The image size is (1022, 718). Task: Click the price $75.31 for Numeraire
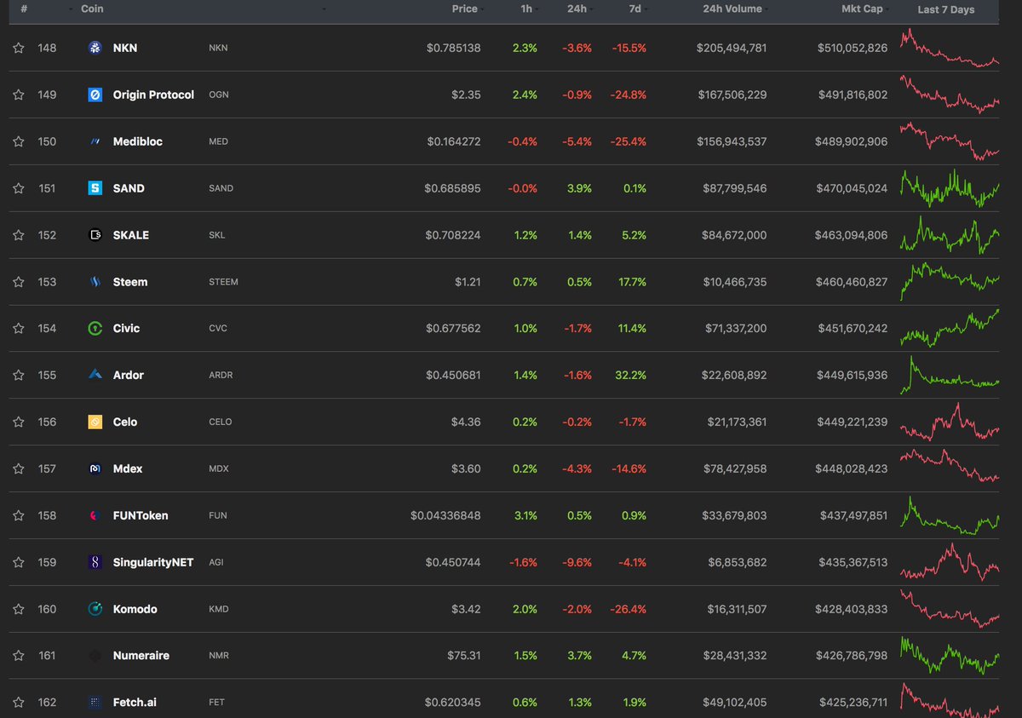pyautogui.click(x=463, y=656)
